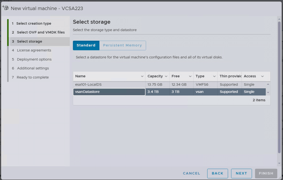Image resolution: width=283 pixels, height=180 pixels.
Task: Cancel the new virtual machine wizard
Action: coord(191,173)
